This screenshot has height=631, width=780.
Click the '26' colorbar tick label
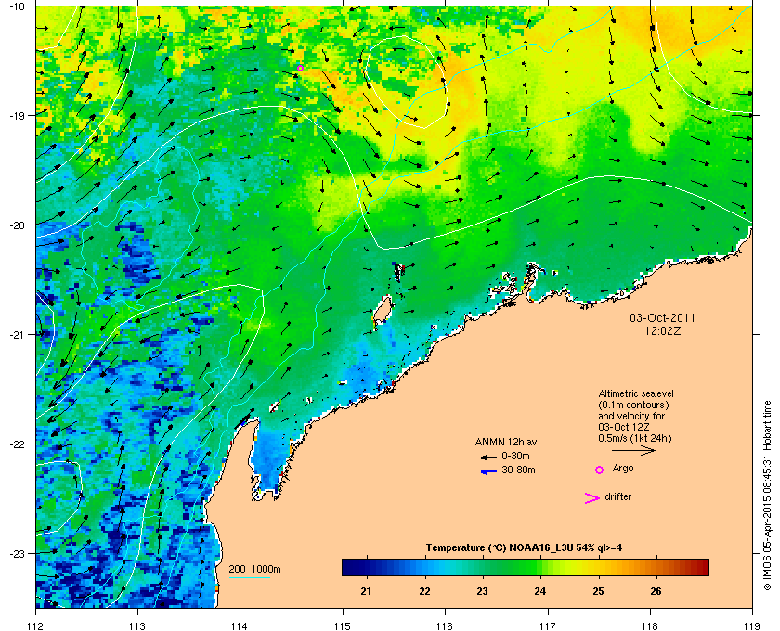tap(656, 592)
